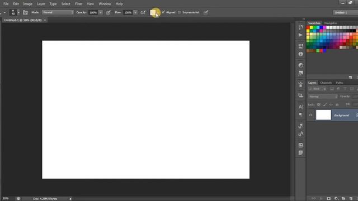Open the layer filter Kind dropdown
The width and height of the screenshot is (358, 201).
tap(317, 89)
